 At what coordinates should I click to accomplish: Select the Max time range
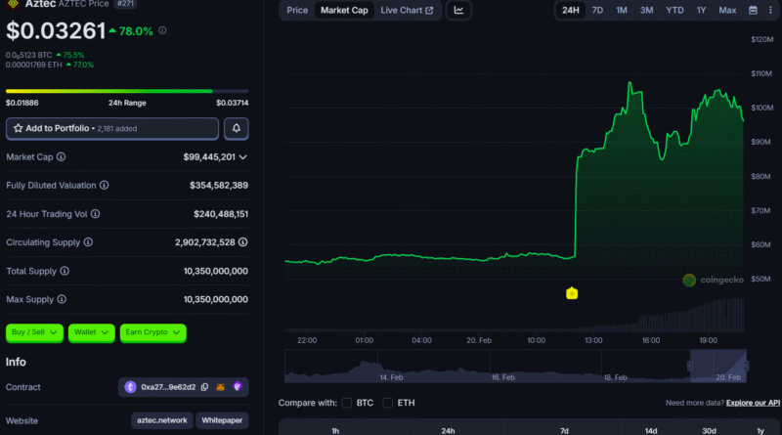727,10
